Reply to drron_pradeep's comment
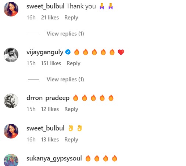The image size is (186, 166). tap(71, 109)
